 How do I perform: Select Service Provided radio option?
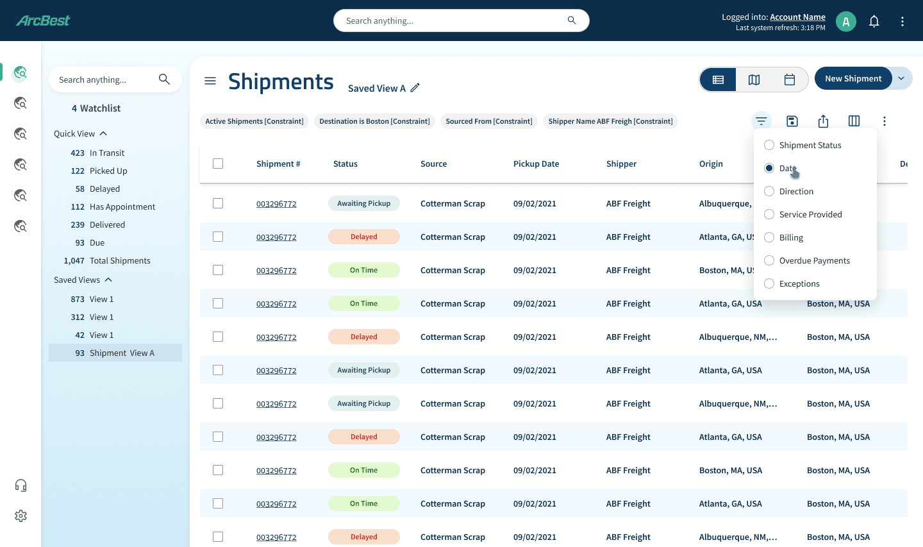tap(769, 214)
